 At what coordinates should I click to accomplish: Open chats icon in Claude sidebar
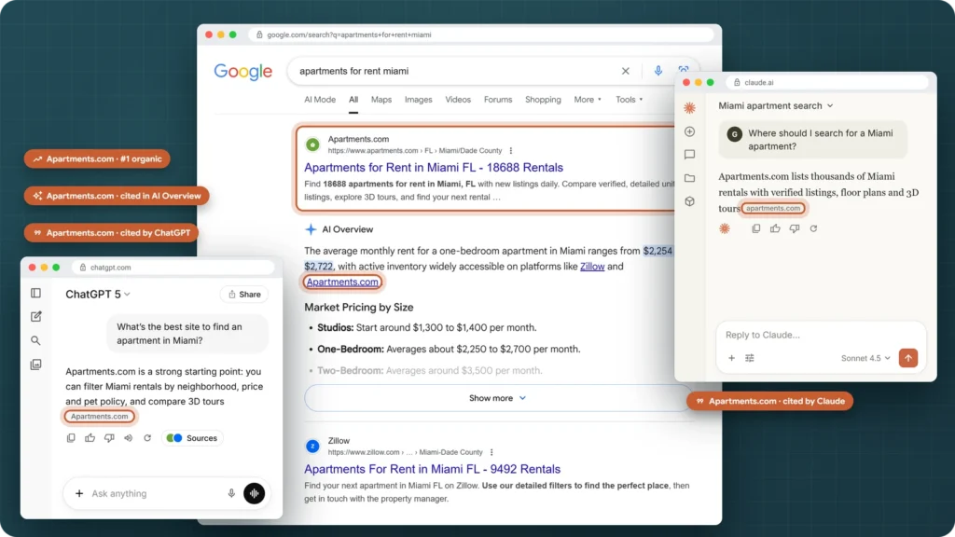(689, 155)
